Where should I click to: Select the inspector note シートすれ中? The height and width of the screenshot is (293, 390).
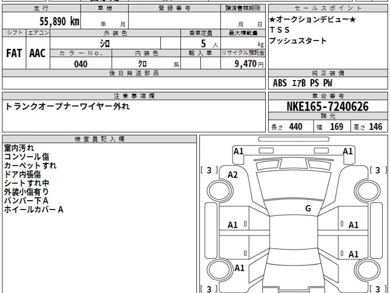[x=26, y=183]
